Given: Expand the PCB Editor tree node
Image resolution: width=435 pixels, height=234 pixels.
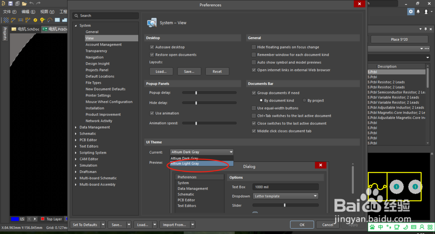Looking at the screenshot, I should 76,140.
